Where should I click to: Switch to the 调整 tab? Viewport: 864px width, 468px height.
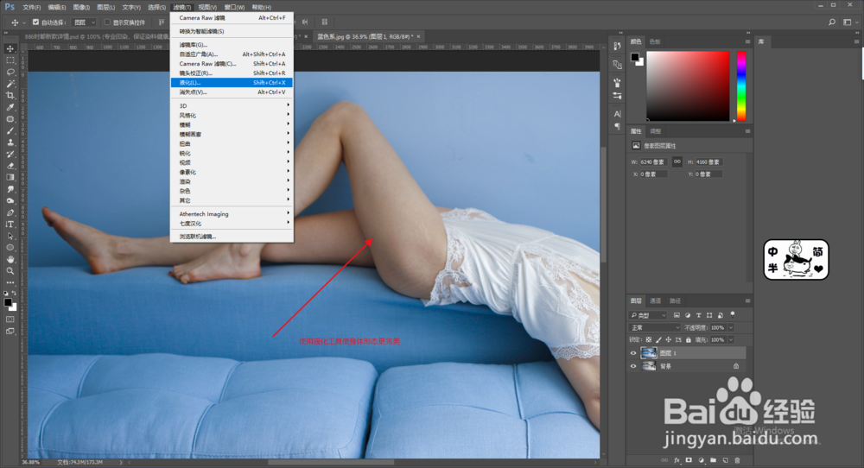[x=655, y=131]
